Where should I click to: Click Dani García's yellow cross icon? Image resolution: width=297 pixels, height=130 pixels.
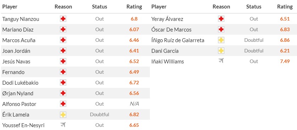221,51
